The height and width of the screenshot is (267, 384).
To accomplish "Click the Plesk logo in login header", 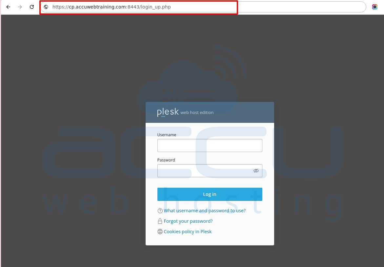I will pos(168,112).
